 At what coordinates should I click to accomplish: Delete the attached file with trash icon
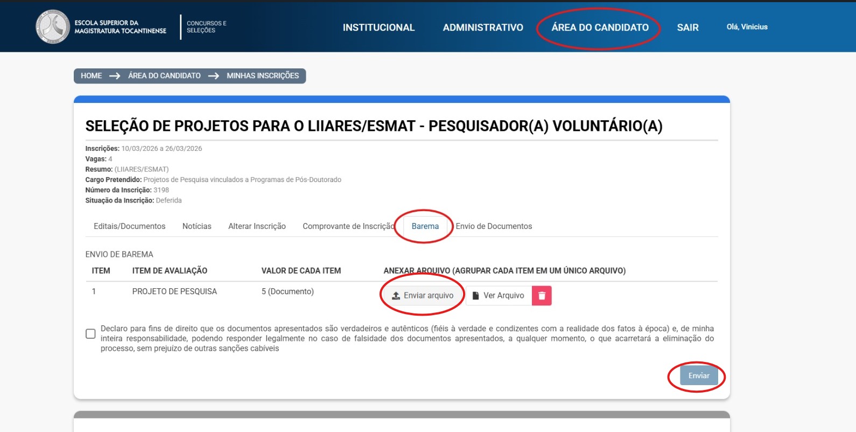pos(542,296)
